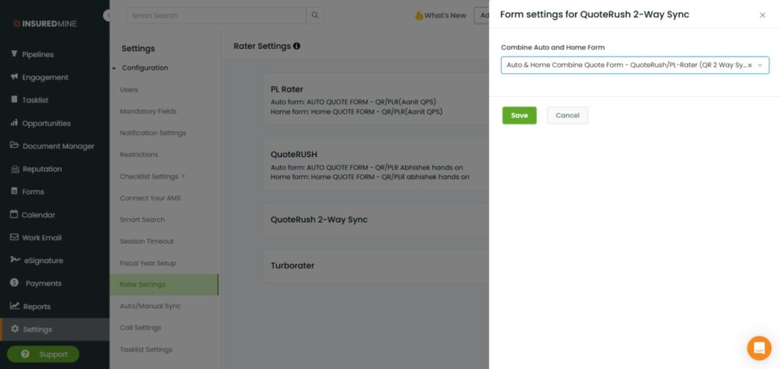781x369 pixels.
Task: Save the form settings
Action: click(519, 116)
